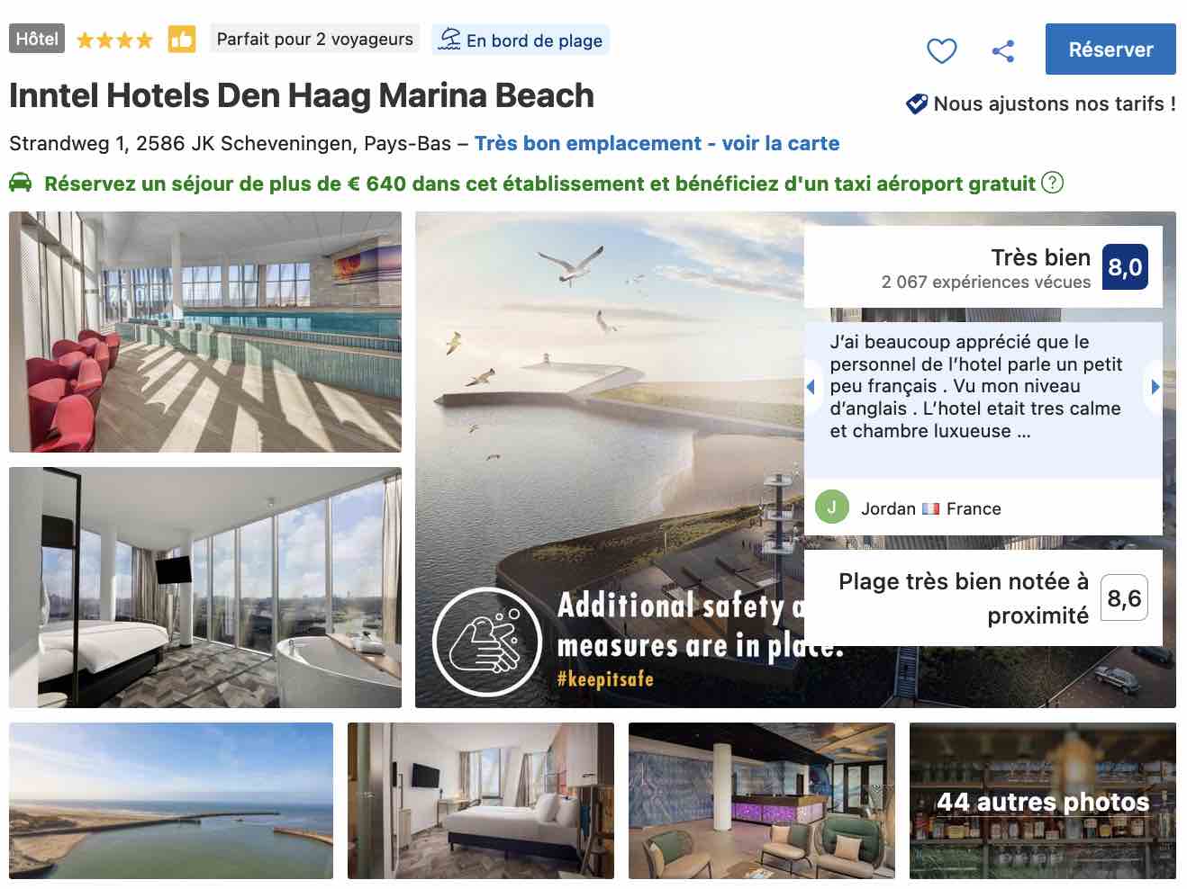
Task: Open the 8,0 review score badge
Action: tap(1125, 267)
